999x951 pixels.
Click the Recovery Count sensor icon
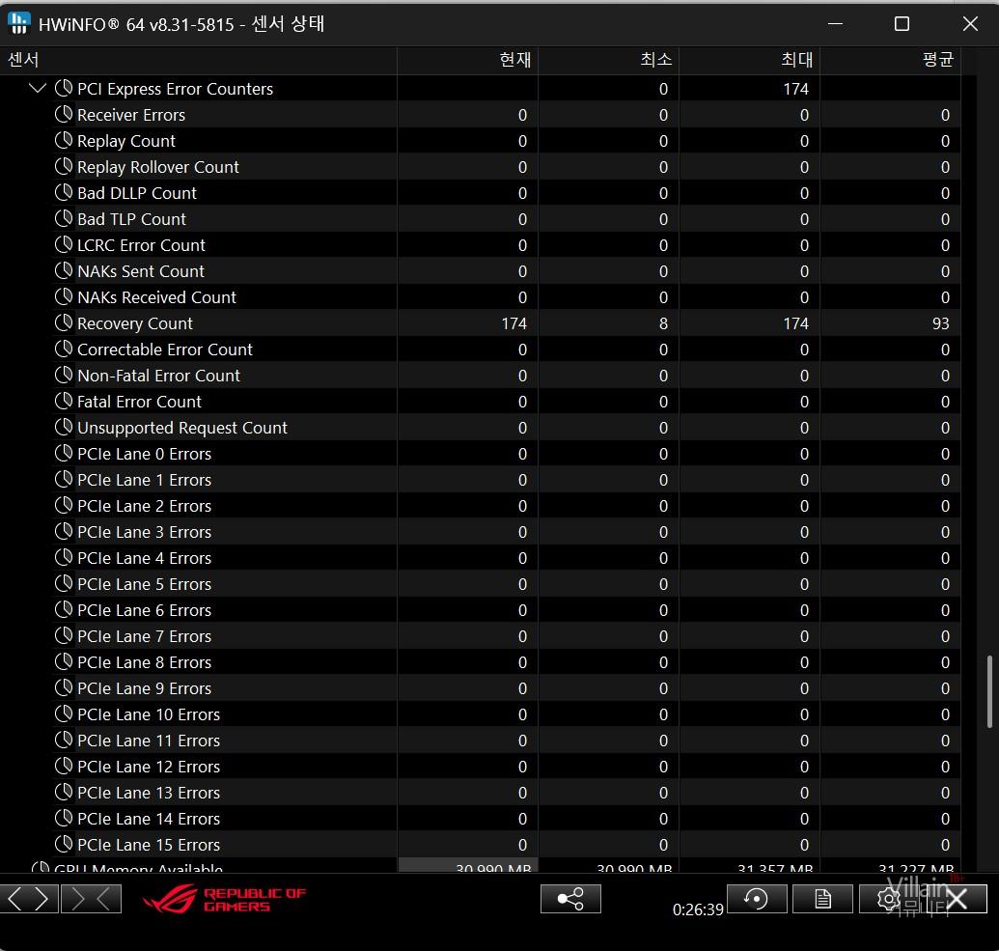64,323
